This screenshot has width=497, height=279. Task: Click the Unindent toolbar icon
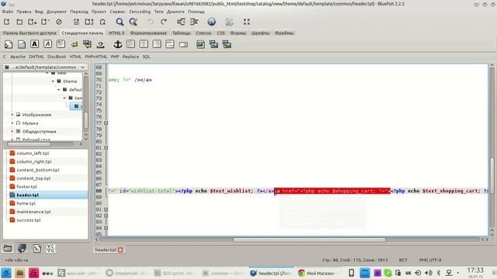pos(181,22)
